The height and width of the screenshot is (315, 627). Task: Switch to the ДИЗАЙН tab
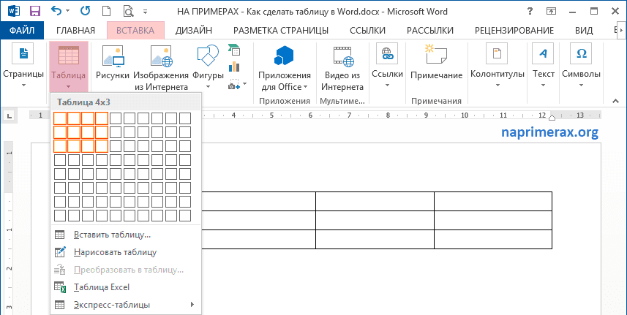pyautogui.click(x=194, y=31)
